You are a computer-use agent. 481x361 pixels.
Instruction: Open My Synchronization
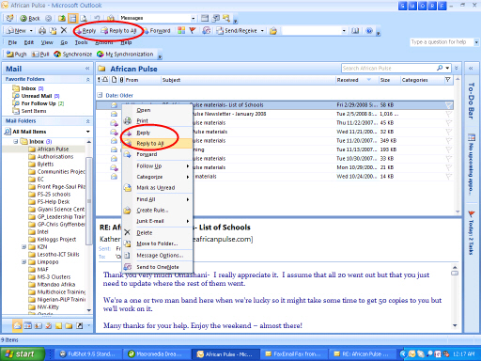coord(125,55)
